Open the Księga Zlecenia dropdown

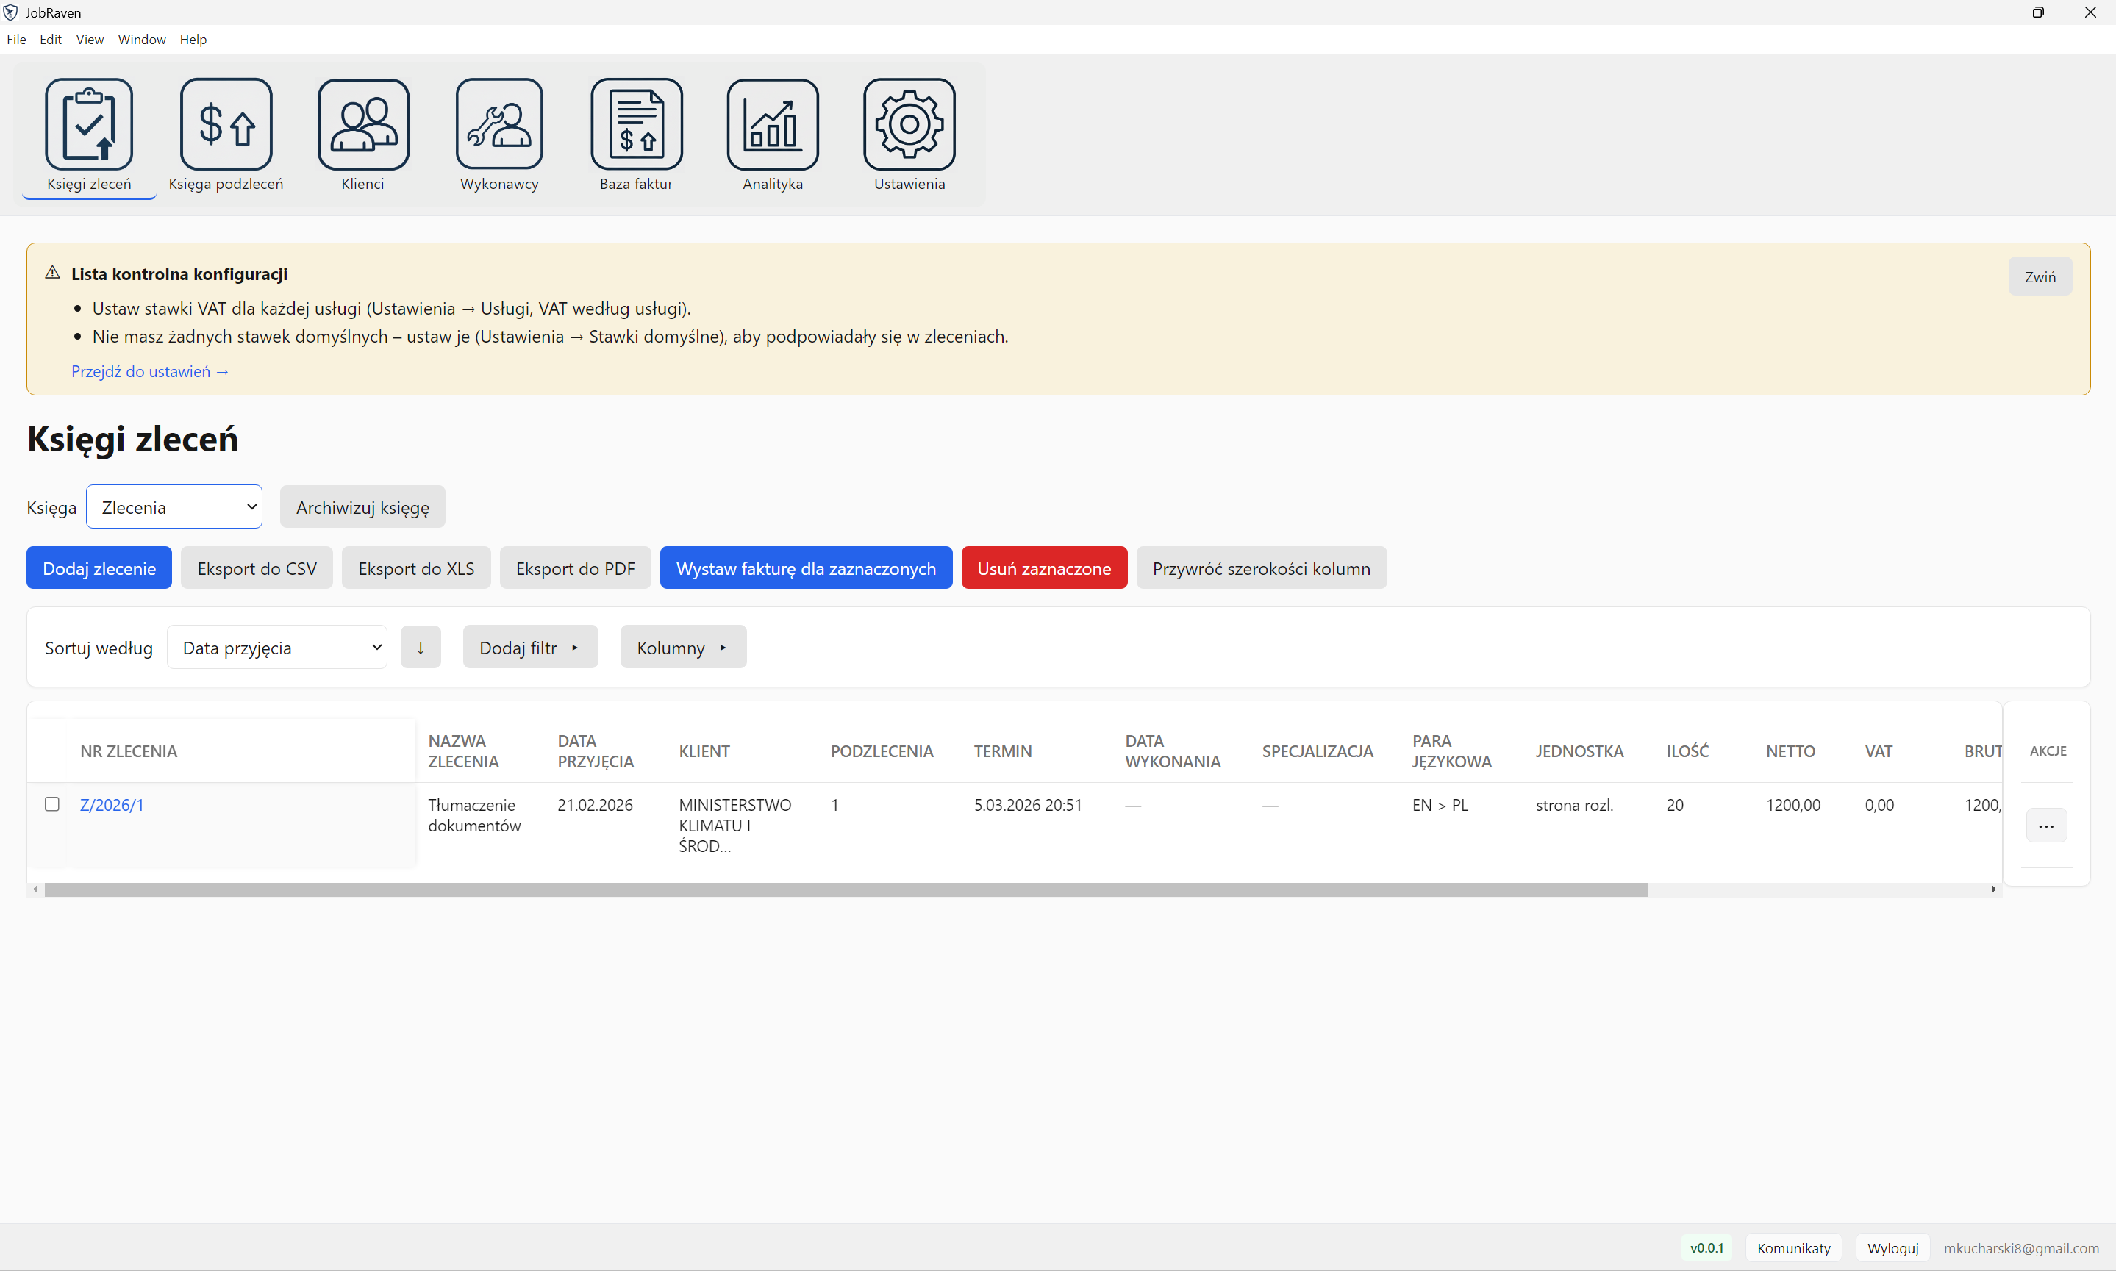pos(175,507)
